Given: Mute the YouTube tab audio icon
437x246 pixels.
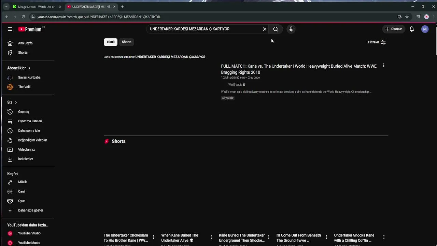Looking at the screenshot, I should 109,7.
